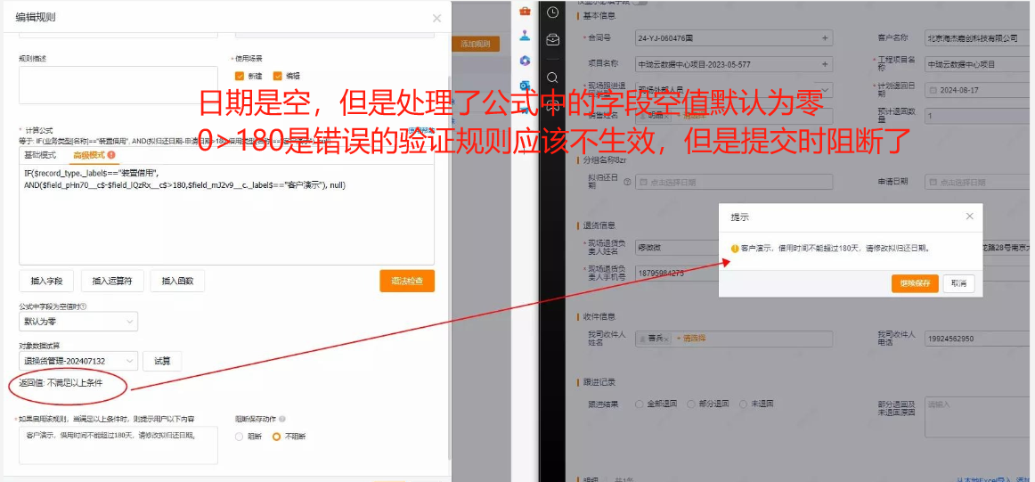The width and height of the screenshot is (1035, 482).
Task: Expand the 现场跟进退回类型 dropdown
Action: [734, 89]
